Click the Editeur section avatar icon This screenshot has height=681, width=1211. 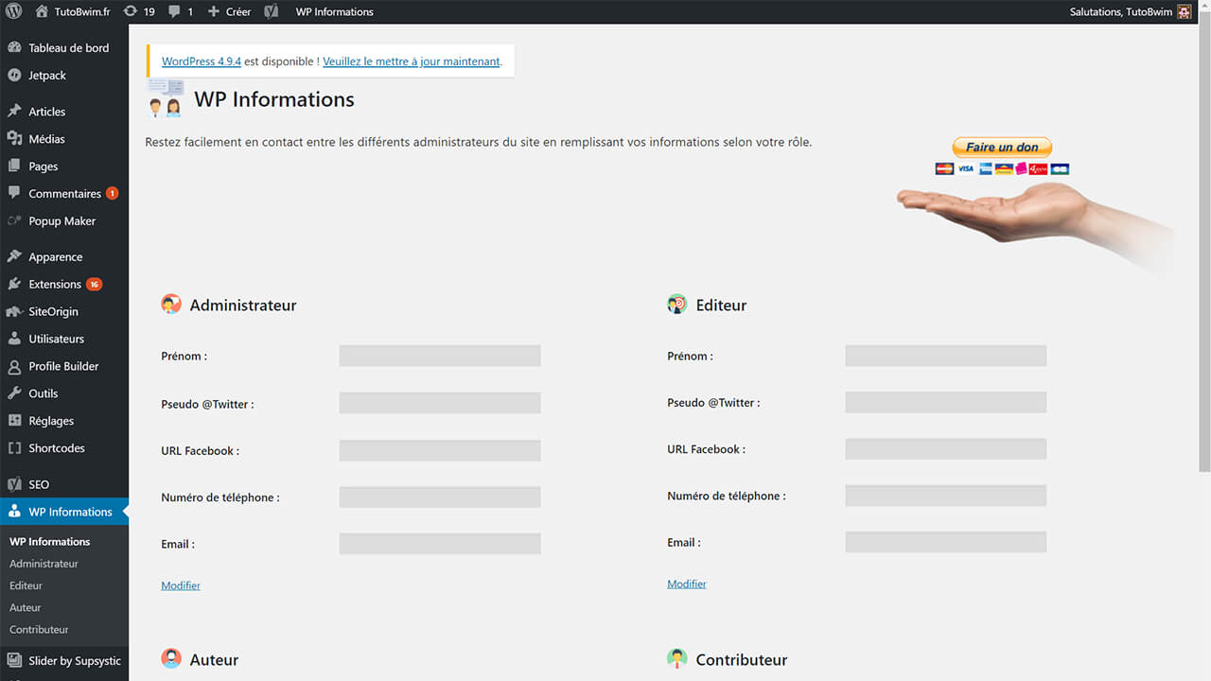click(677, 304)
